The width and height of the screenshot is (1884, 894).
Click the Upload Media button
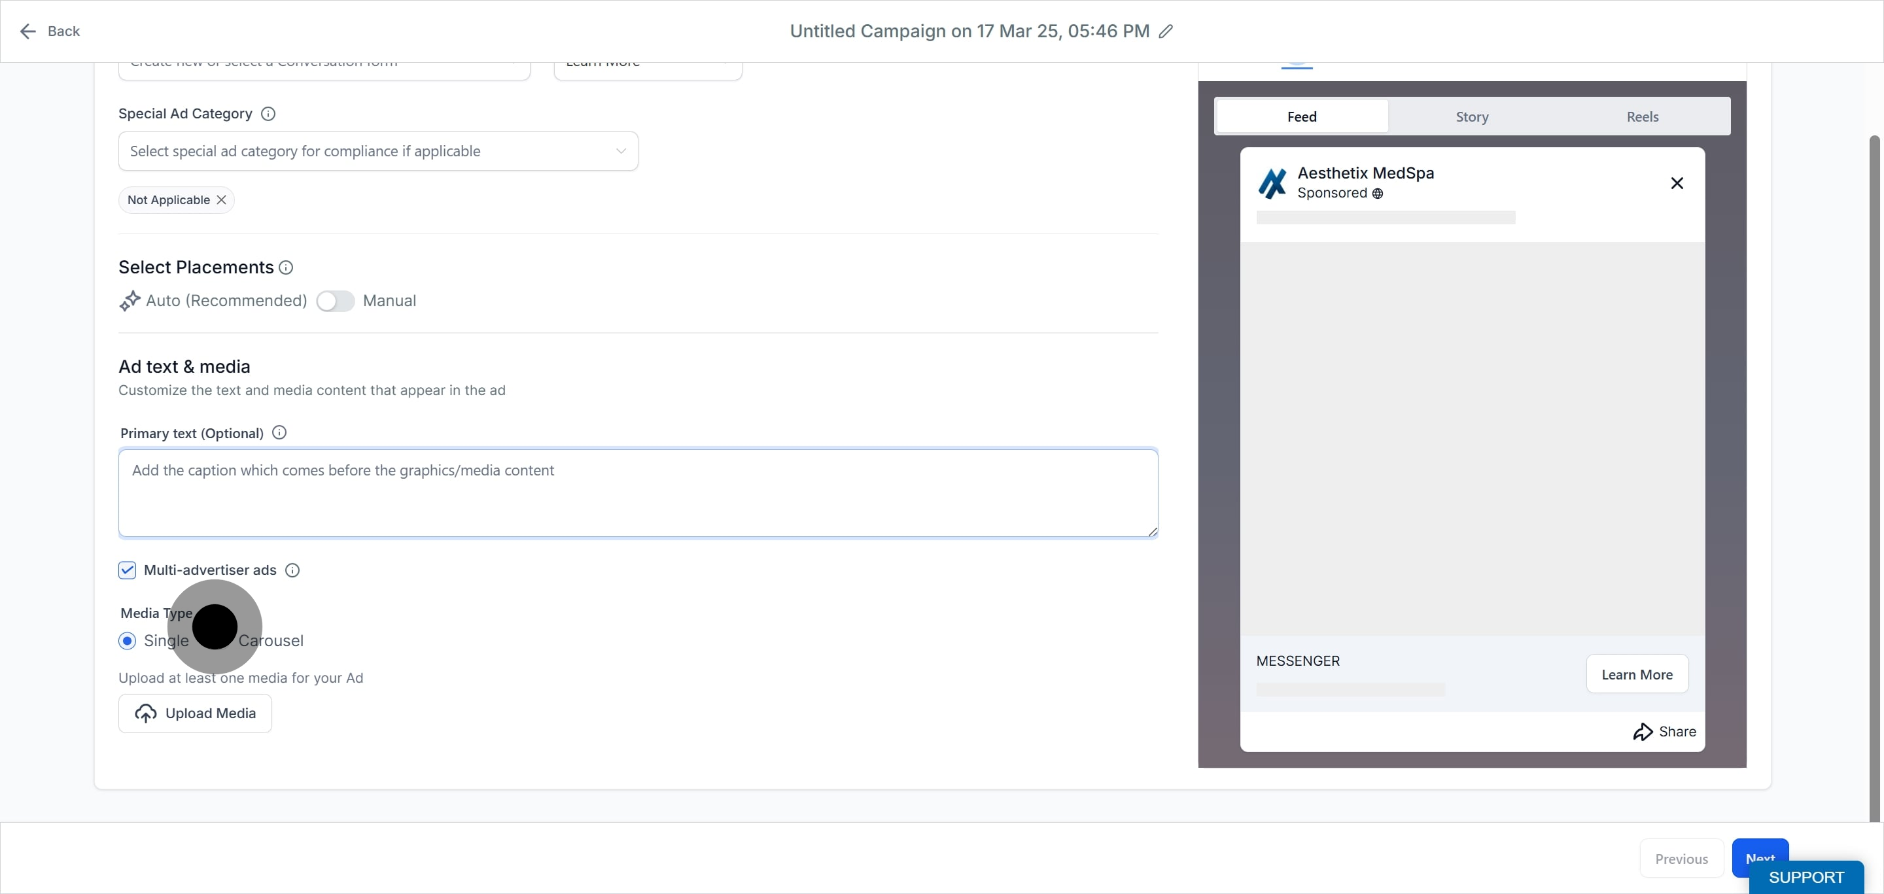(196, 713)
